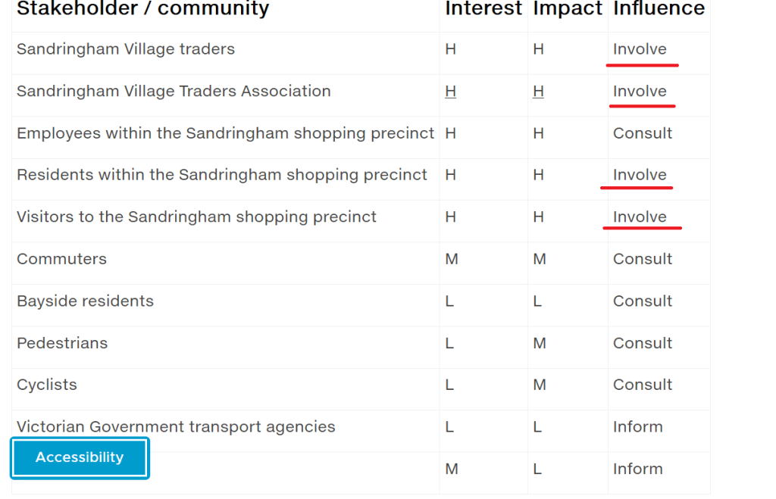Click the Cyclists stakeholder cell
Screen dimensions: 776x499
tap(47, 385)
